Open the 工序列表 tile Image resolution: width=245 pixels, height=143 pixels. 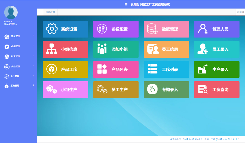click(166, 69)
